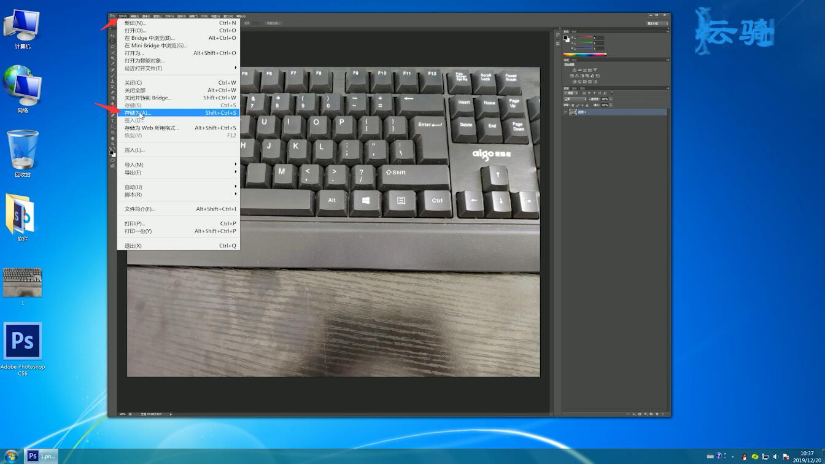
Task: Choose 打开为... menu entry
Action: pyautogui.click(x=179, y=53)
